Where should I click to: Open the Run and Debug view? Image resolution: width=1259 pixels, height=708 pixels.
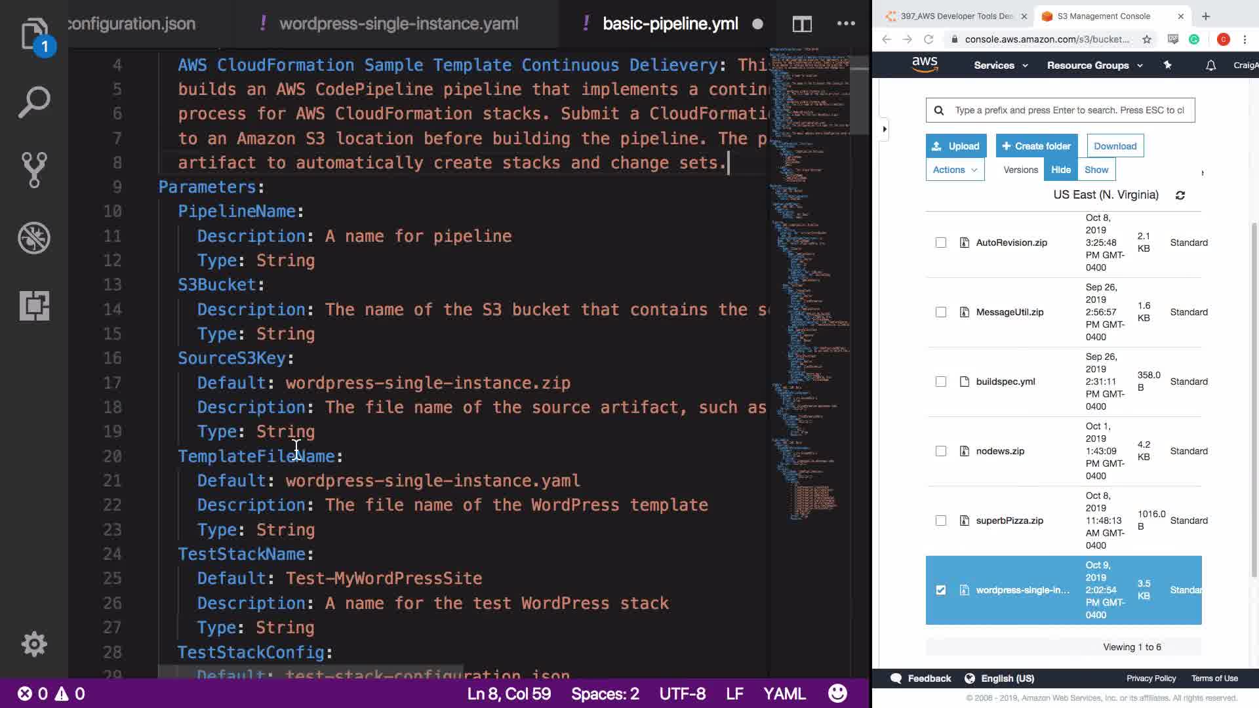[33, 238]
